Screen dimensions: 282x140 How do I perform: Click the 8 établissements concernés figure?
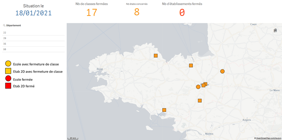[137, 12]
